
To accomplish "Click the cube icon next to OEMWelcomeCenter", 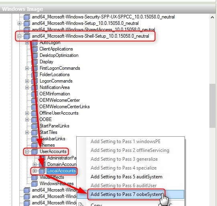I will (34, 100).
